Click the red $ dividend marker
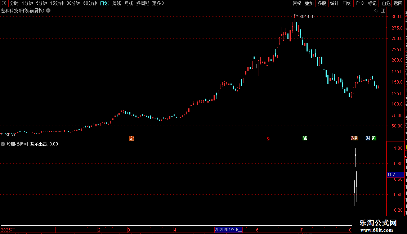This screenshot has width=407, height=234. (x=268, y=139)
